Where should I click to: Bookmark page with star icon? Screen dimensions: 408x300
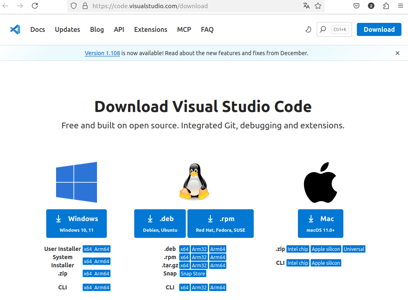click(x=318, y=6)
